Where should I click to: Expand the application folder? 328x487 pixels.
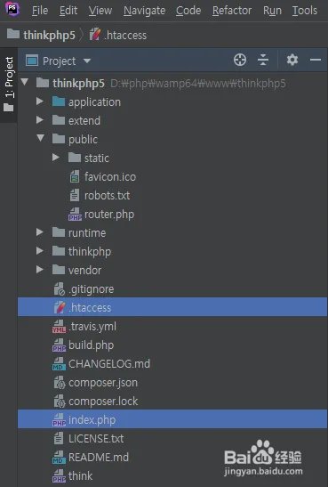point(40,101)
